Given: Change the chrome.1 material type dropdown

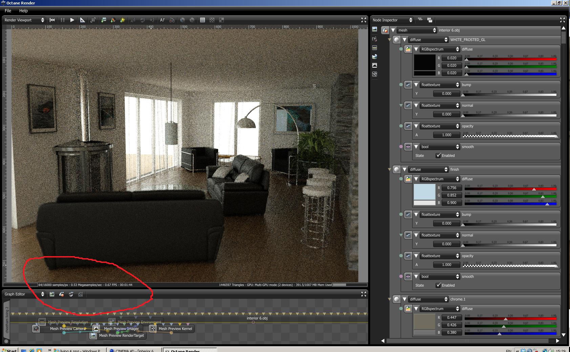Looking at the screenshot, I should point(428,299).
